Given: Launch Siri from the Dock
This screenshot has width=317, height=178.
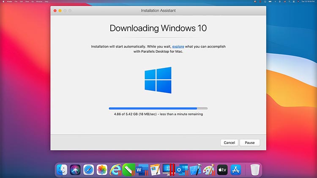Looking at the screenshot, I should 75,170.
